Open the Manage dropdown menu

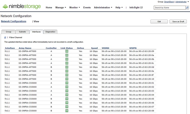pos(61,8)
